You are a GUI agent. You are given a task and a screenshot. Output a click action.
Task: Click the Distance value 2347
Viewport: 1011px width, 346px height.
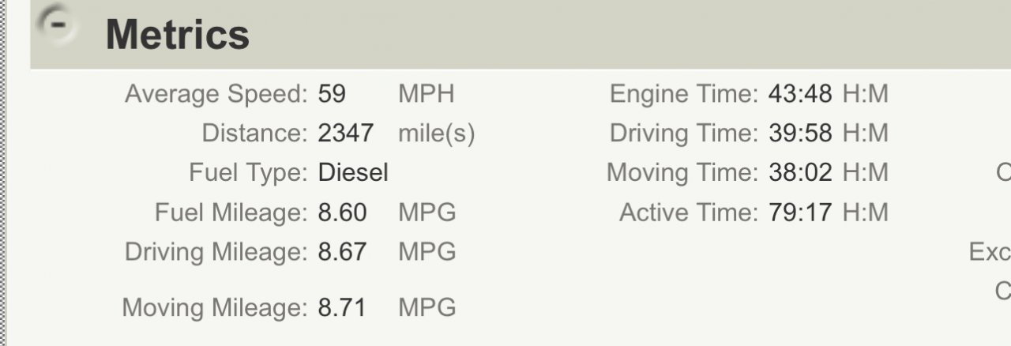click(x=346, y=134)
